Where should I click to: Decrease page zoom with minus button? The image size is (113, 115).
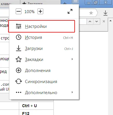click(19, 11)
